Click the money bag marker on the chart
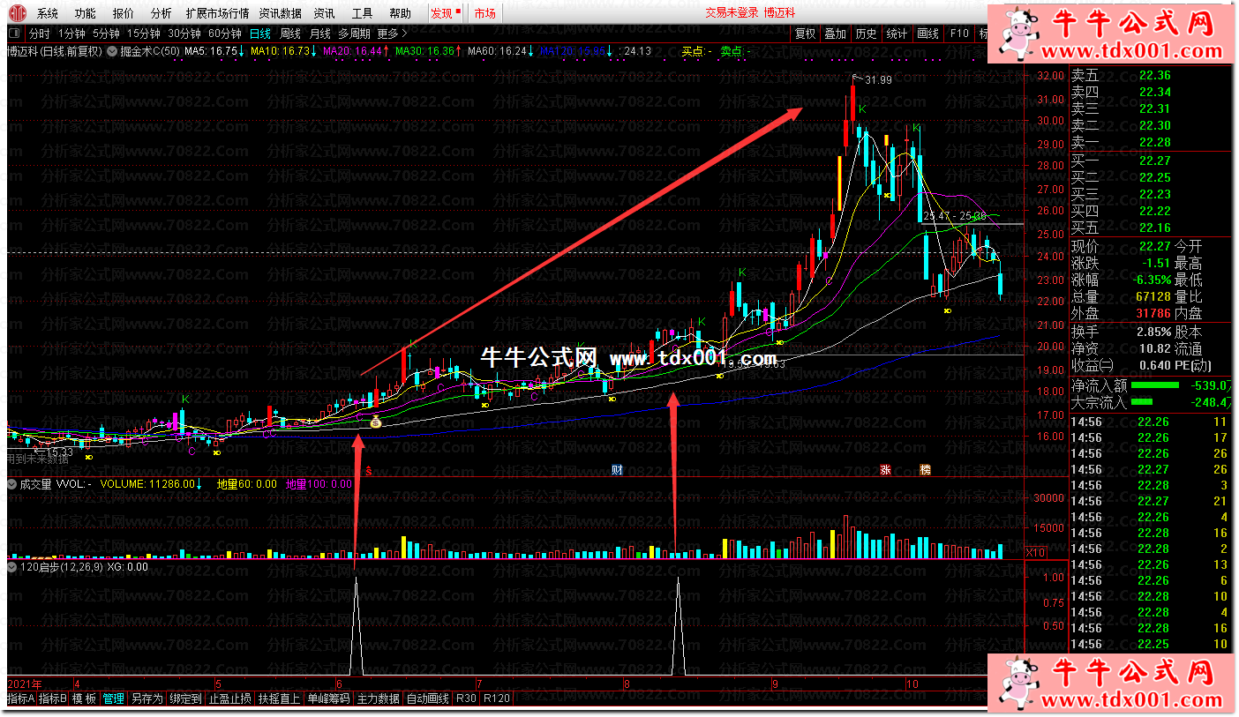 click(375, 423)
